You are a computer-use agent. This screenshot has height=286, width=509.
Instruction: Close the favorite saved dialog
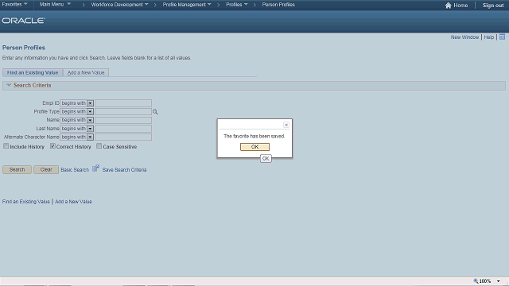point(286,125)
